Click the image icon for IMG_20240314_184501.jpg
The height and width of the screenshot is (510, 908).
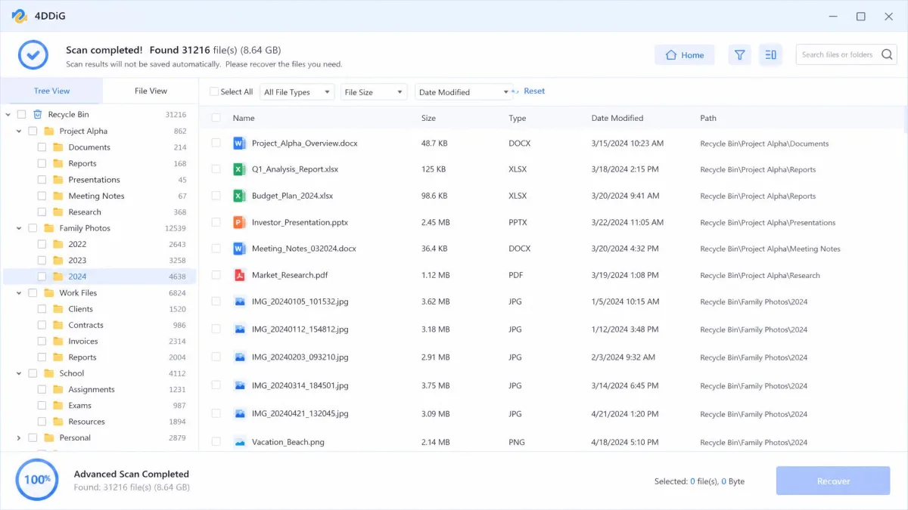[x=239, y=385]
